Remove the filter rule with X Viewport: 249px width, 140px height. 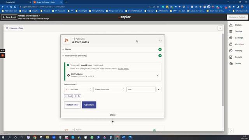[158, 89]
